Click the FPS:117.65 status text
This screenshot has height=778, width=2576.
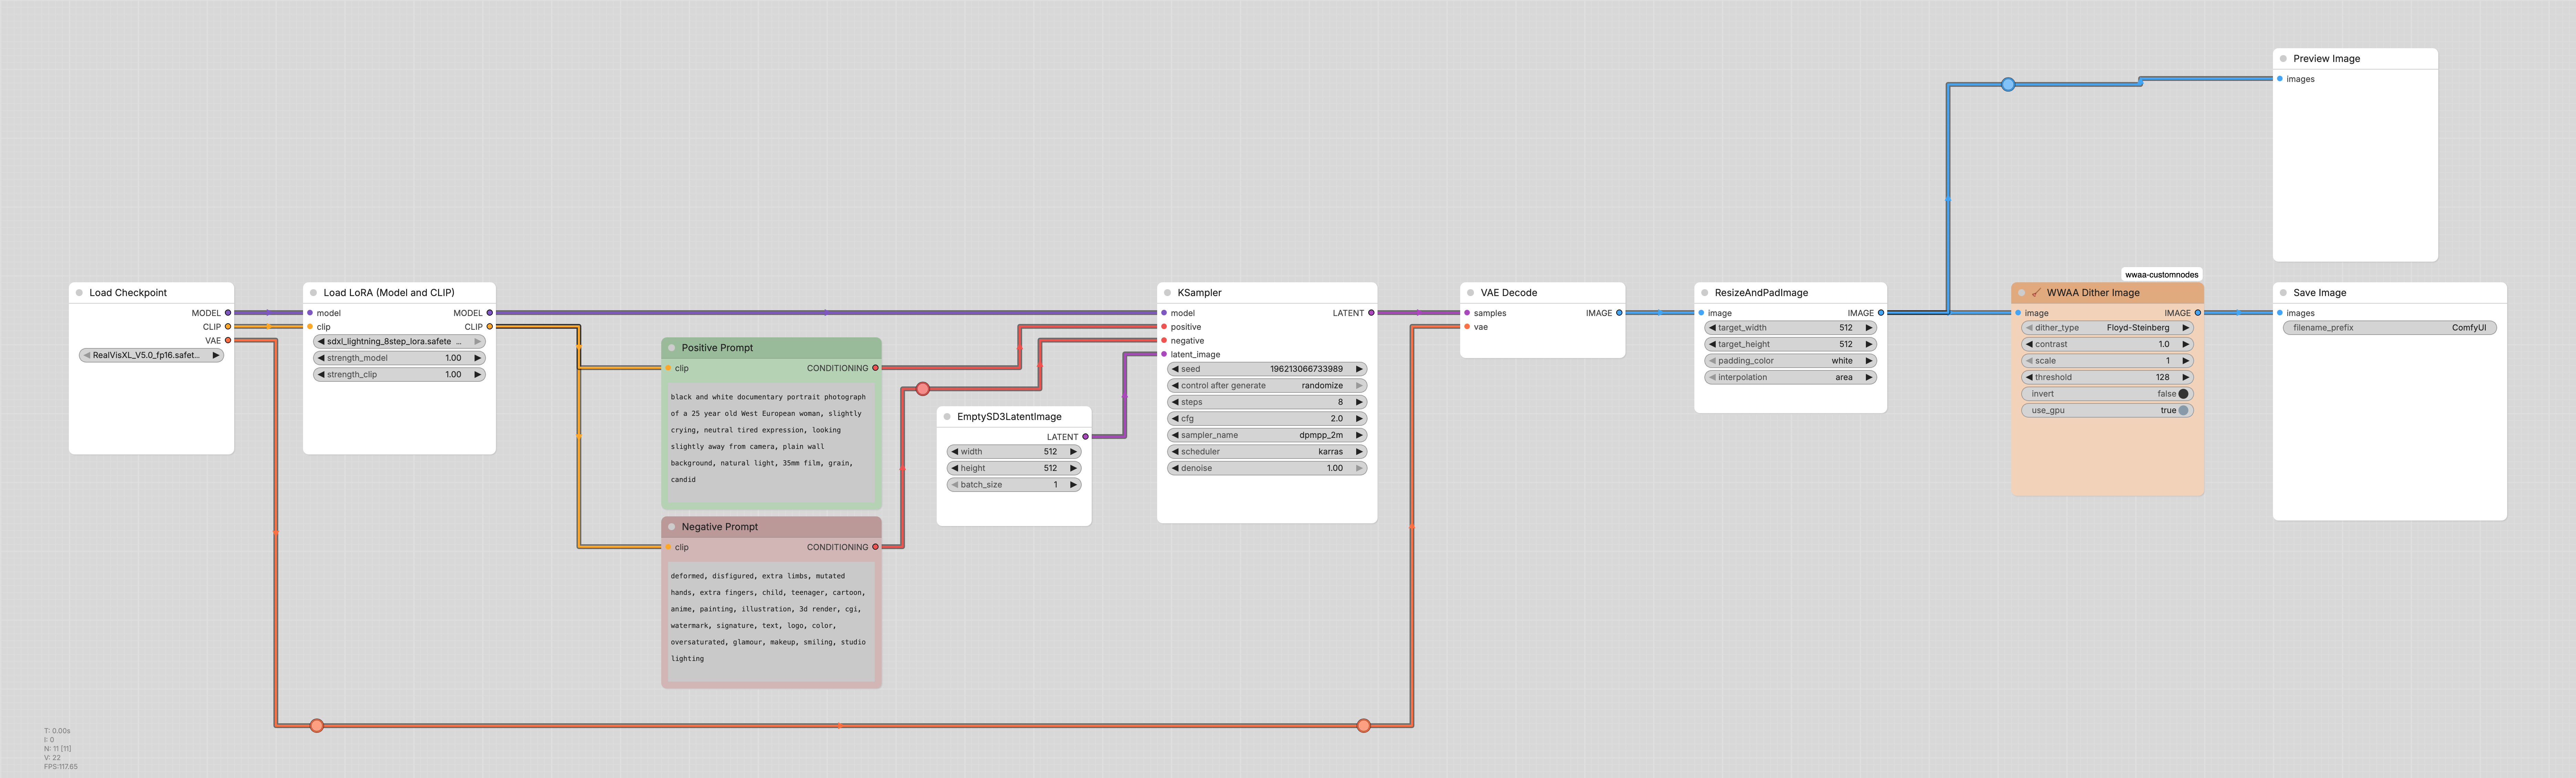(61, 767)
